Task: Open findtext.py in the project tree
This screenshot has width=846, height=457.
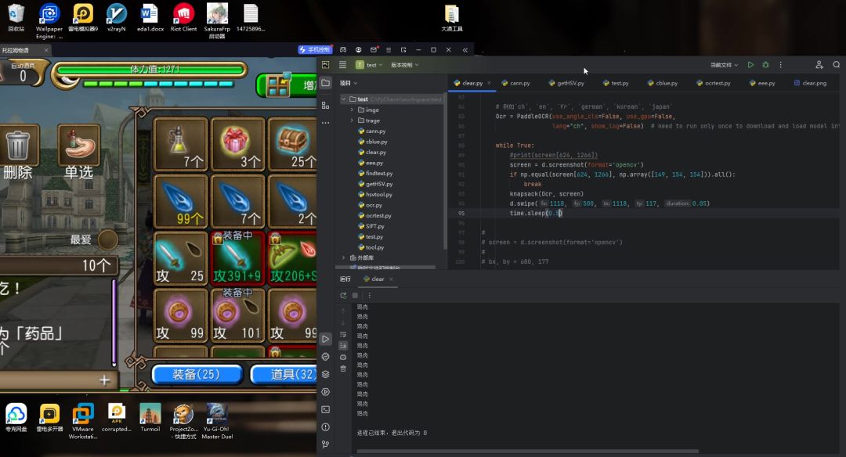Action: [379, 173]
